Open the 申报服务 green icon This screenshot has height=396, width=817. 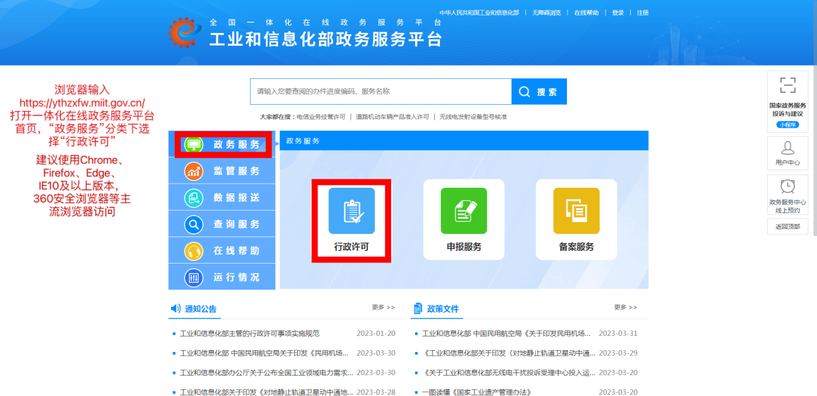[464, 211]
